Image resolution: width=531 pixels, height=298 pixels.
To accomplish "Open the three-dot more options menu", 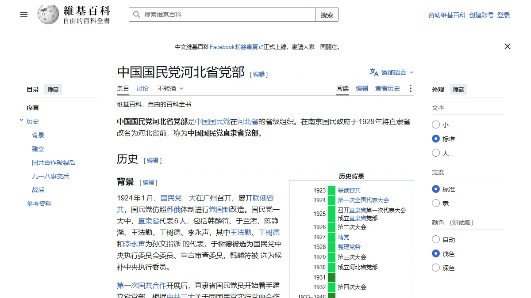I will (411, 88).
